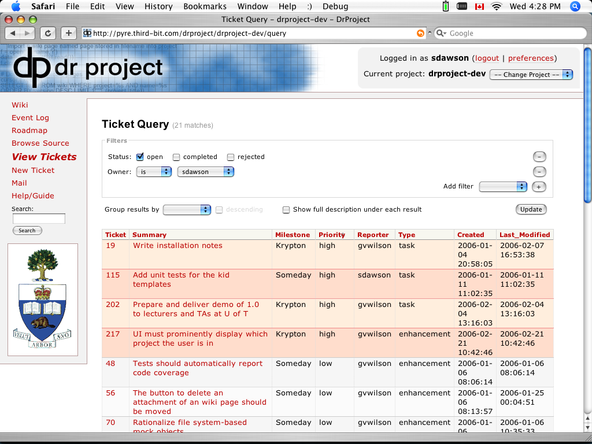
Task: Click the orange RSS icon in address bar
Action: pos(420,34)
